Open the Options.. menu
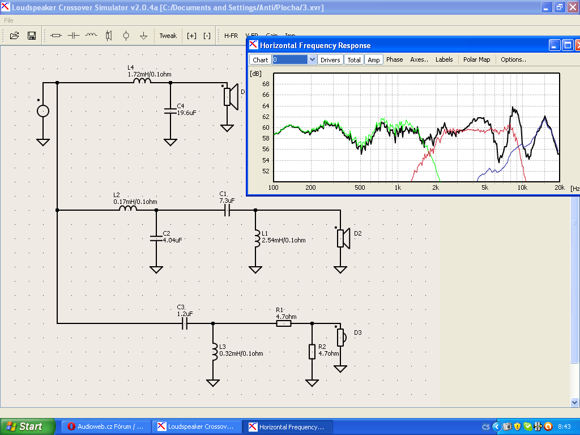 pyautogui.click(x=513, y=59)
